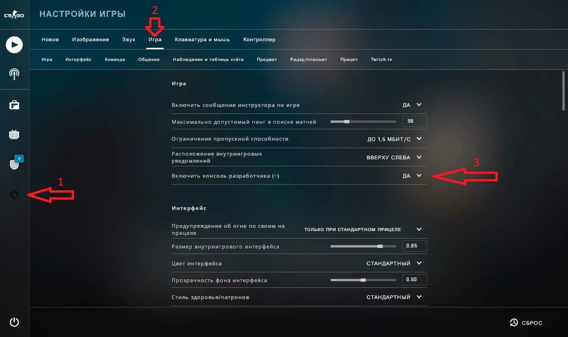
Task: Click the Сброс reset button
Action: (x=526, y=322)
